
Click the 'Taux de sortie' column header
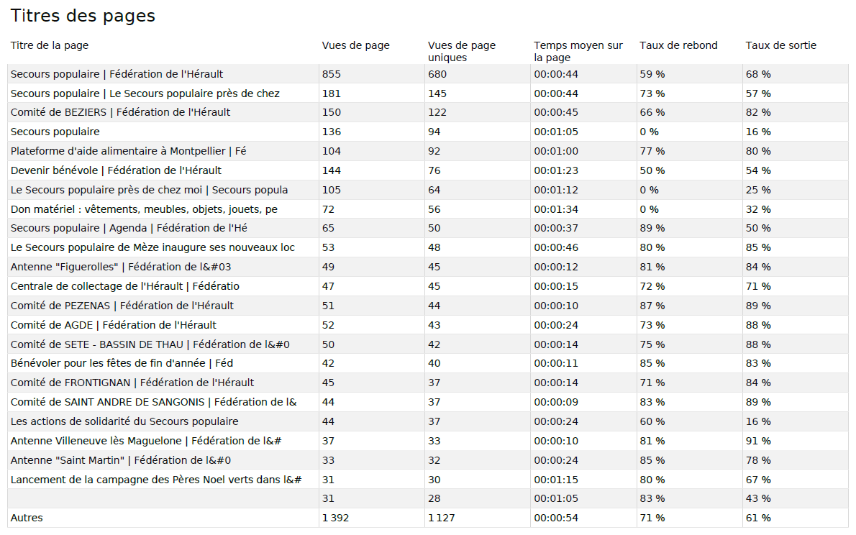tap(780, 45)
